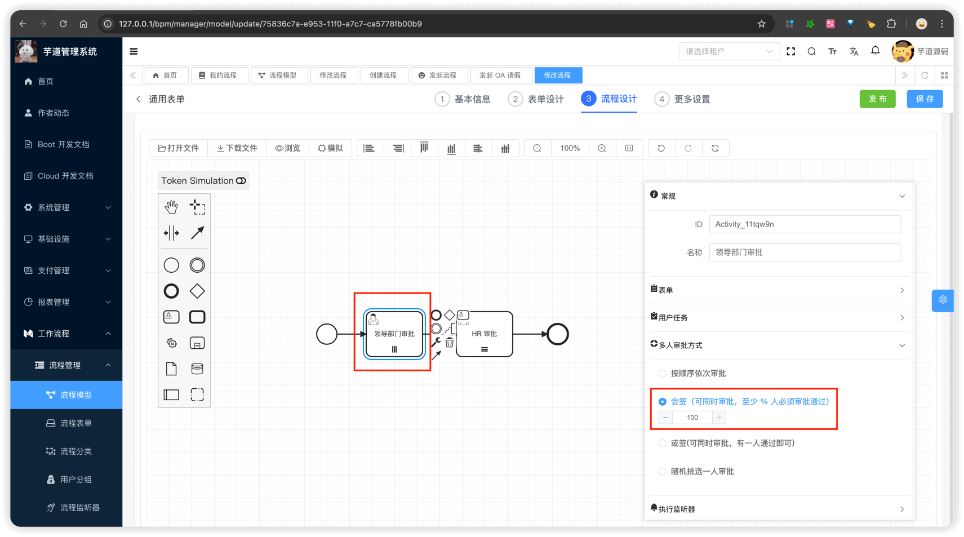Screen dimensions: 964x537
Task: Expand the 执行监听器 section
Action: 778,509
